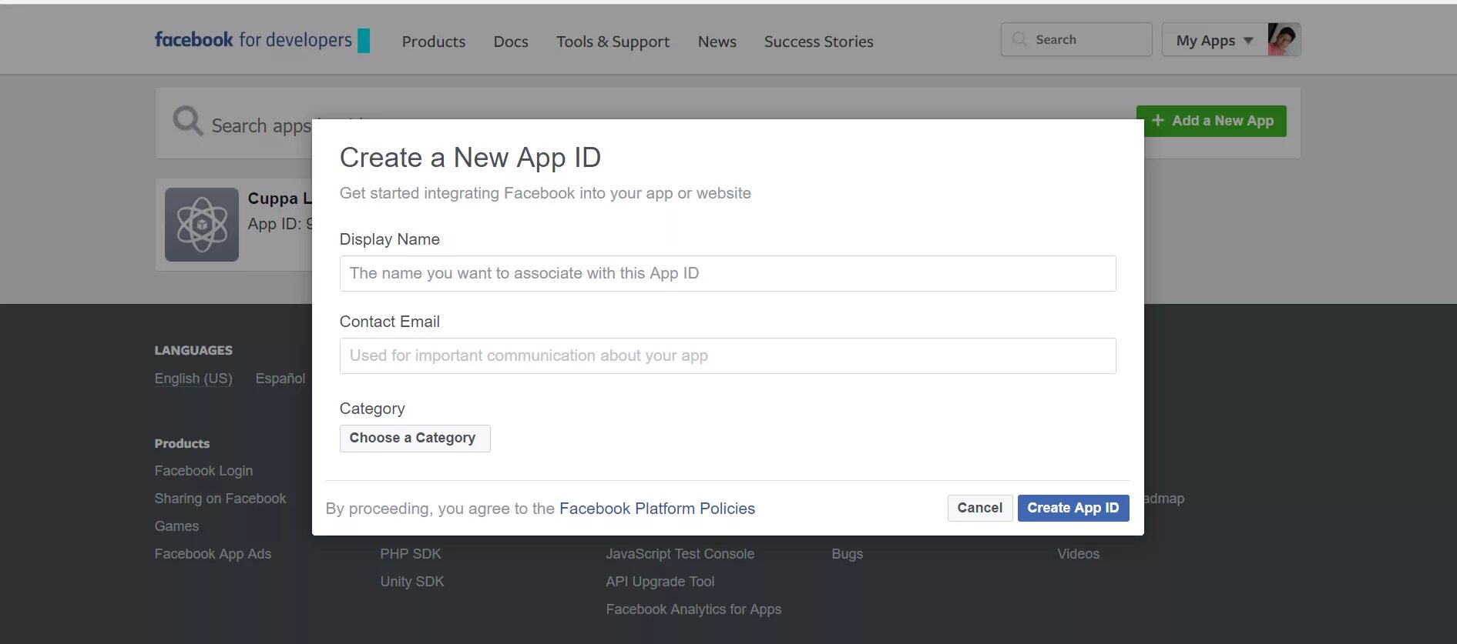
Task: Focus the Display Name input field
Action: tap(727, 273)
